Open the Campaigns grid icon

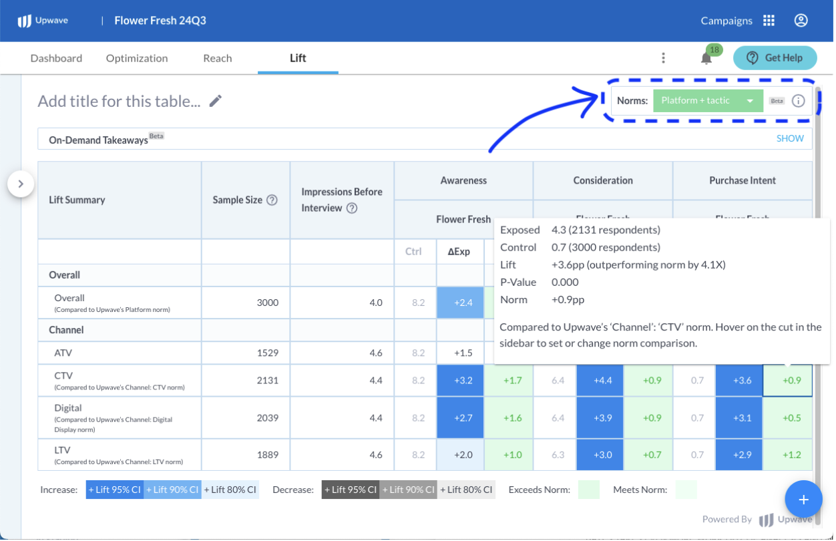click(769, 21)
